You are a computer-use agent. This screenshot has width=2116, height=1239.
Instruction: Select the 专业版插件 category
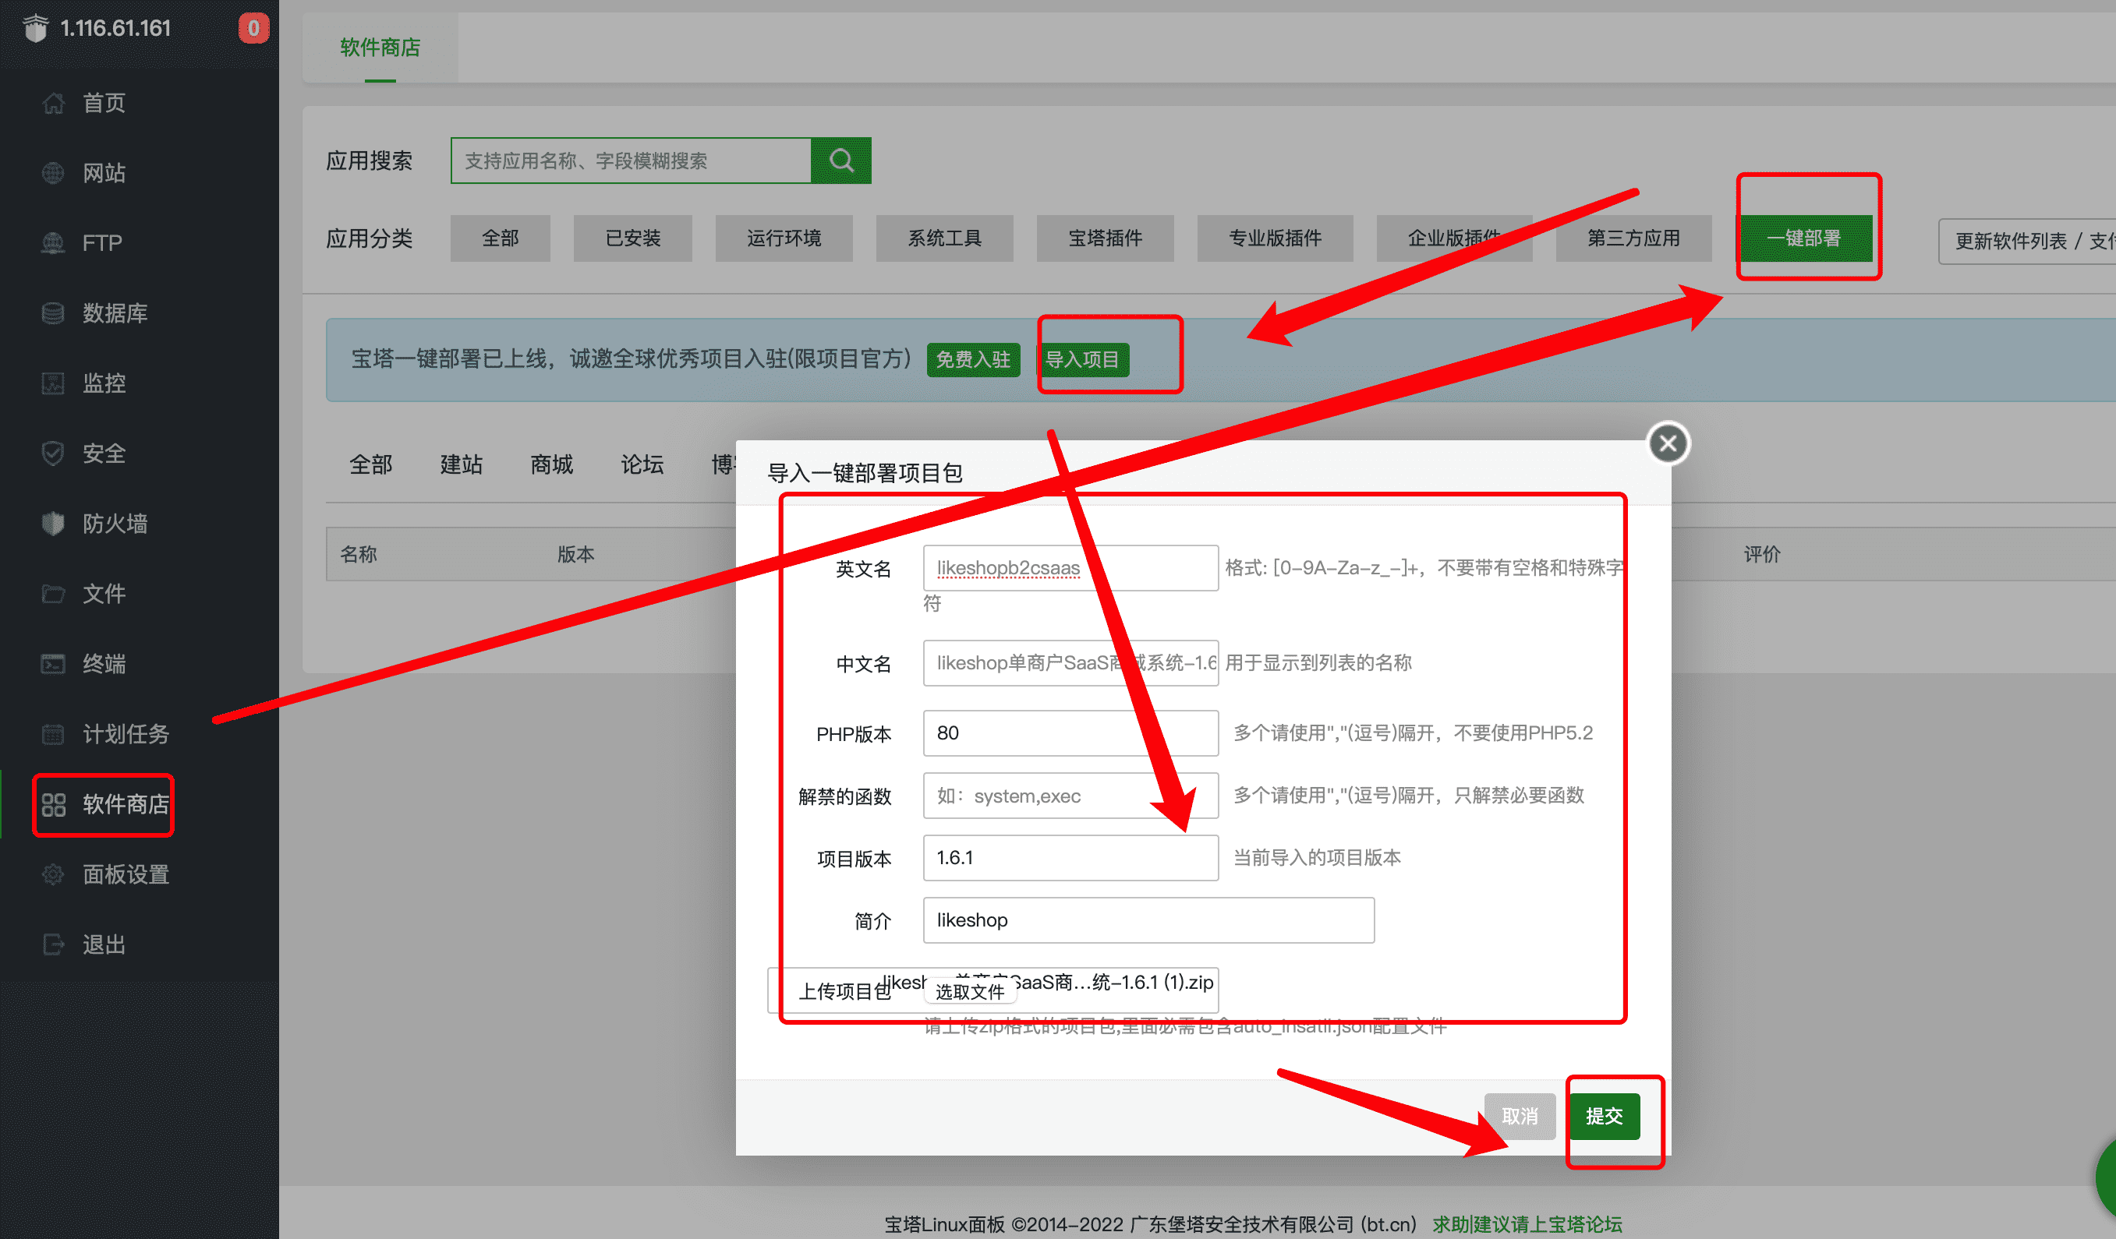(x=1275, y=238)
